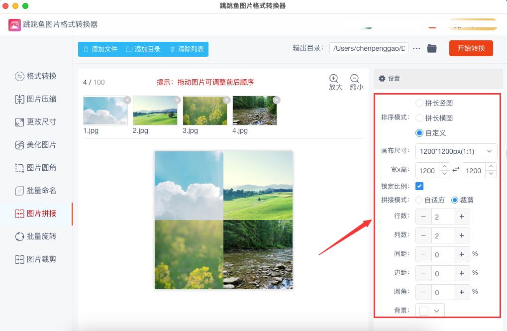507x331 pixels.
Task: Click the swap width and height arrows icon
Action: coord(455,170)
